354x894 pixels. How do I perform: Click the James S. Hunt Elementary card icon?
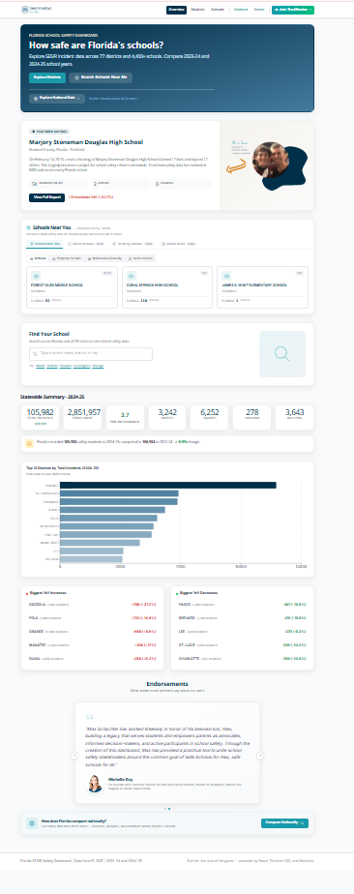coord(226,276)
